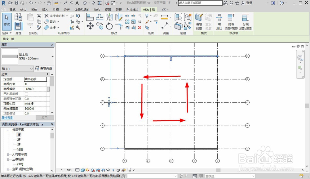Click the Thin Lines icon in quick toolbar

pyautogui.click(x=100, y=3)
